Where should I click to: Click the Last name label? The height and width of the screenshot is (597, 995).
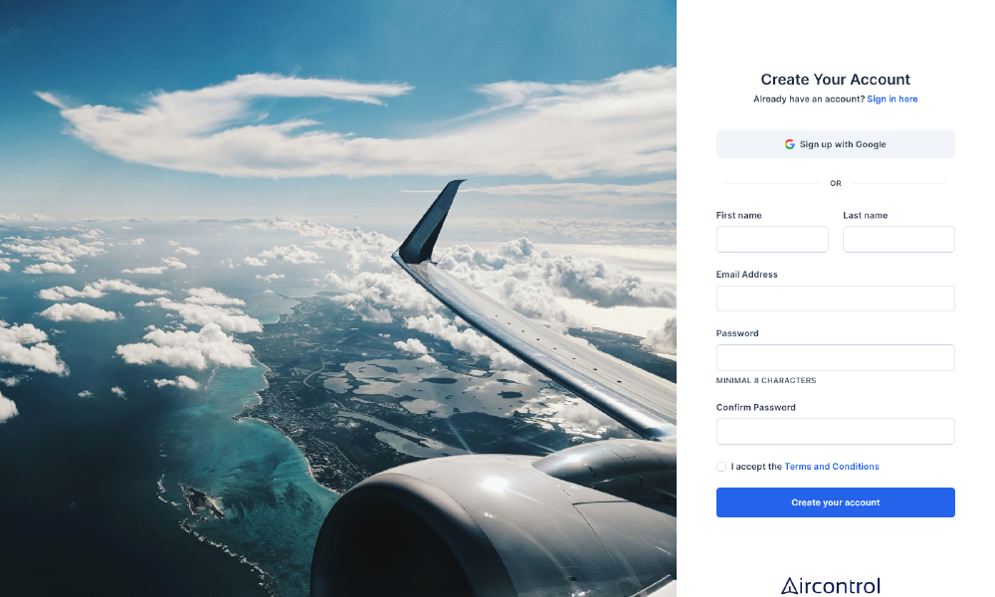(865, 215)
